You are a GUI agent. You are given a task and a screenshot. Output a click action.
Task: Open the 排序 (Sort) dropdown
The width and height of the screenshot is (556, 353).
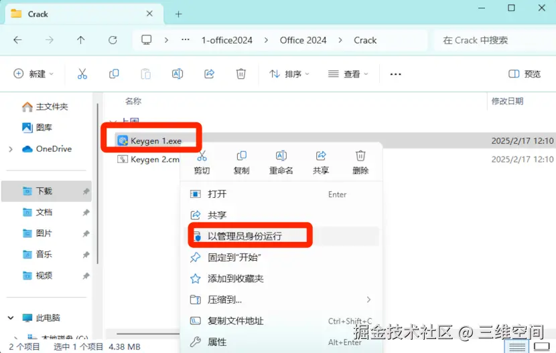click(x=289, y=74)
